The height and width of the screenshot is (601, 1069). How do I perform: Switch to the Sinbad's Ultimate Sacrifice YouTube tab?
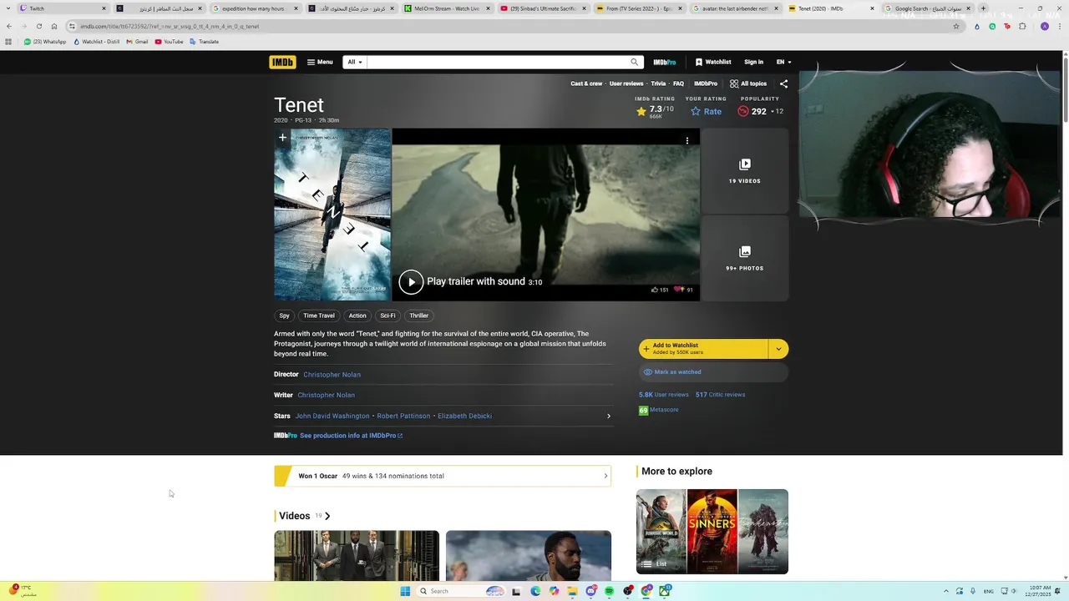(544, 8)
